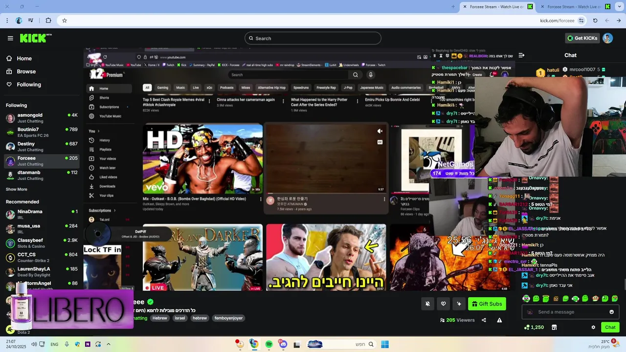Viewport: 626px width, 352px height.
Task: Open LaurenShayLA recommended channel
Action: pyautogui.click(x=42, y=271)
